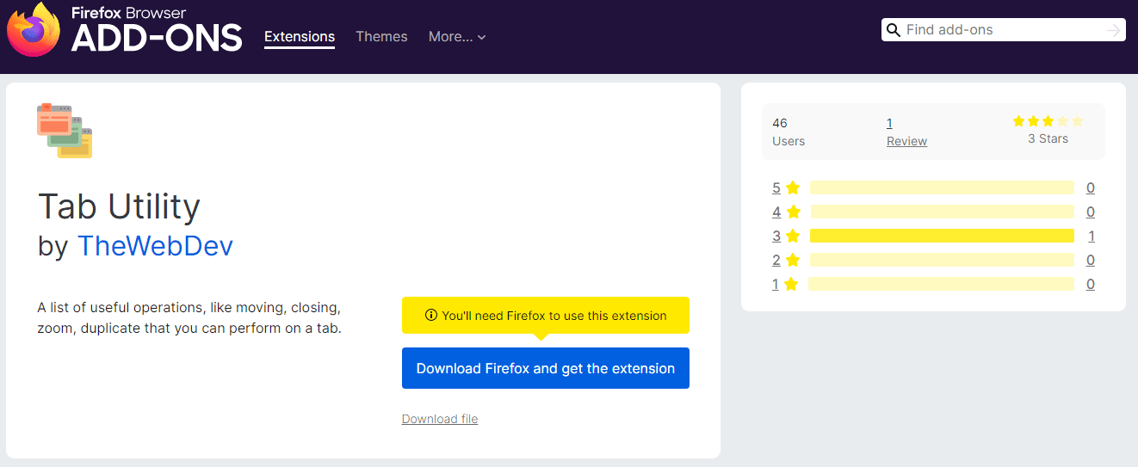Focus the Find add-ons search field

1004,30
